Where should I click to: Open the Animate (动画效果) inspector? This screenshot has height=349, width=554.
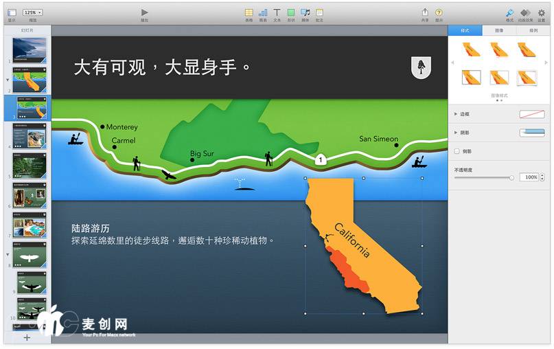click(525, 12)
